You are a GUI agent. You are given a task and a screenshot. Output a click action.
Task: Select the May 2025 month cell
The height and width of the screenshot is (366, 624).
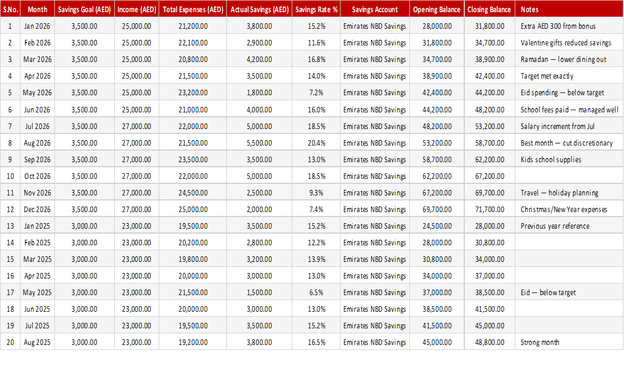[37, 292]
